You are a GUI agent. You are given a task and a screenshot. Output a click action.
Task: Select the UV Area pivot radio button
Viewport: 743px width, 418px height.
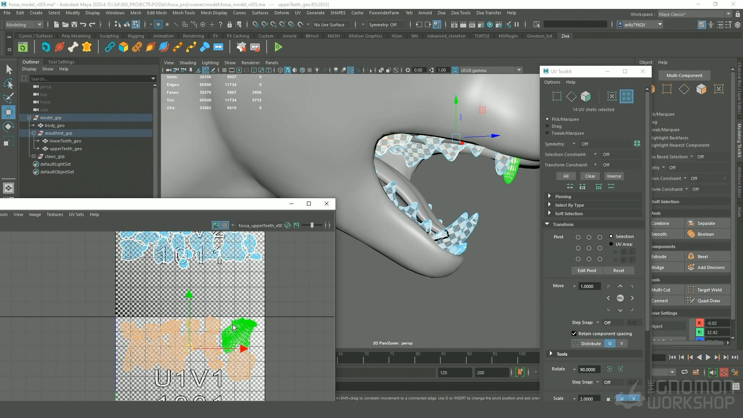(611, 244)
